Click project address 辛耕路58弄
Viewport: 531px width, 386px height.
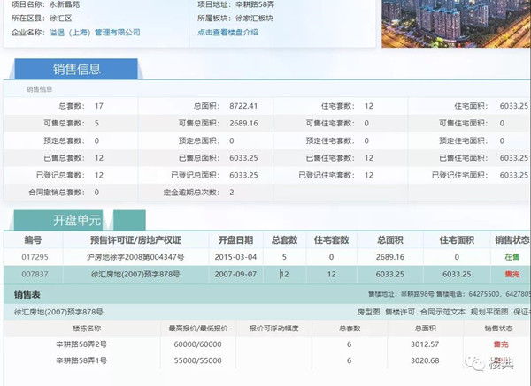pos(255,4)
